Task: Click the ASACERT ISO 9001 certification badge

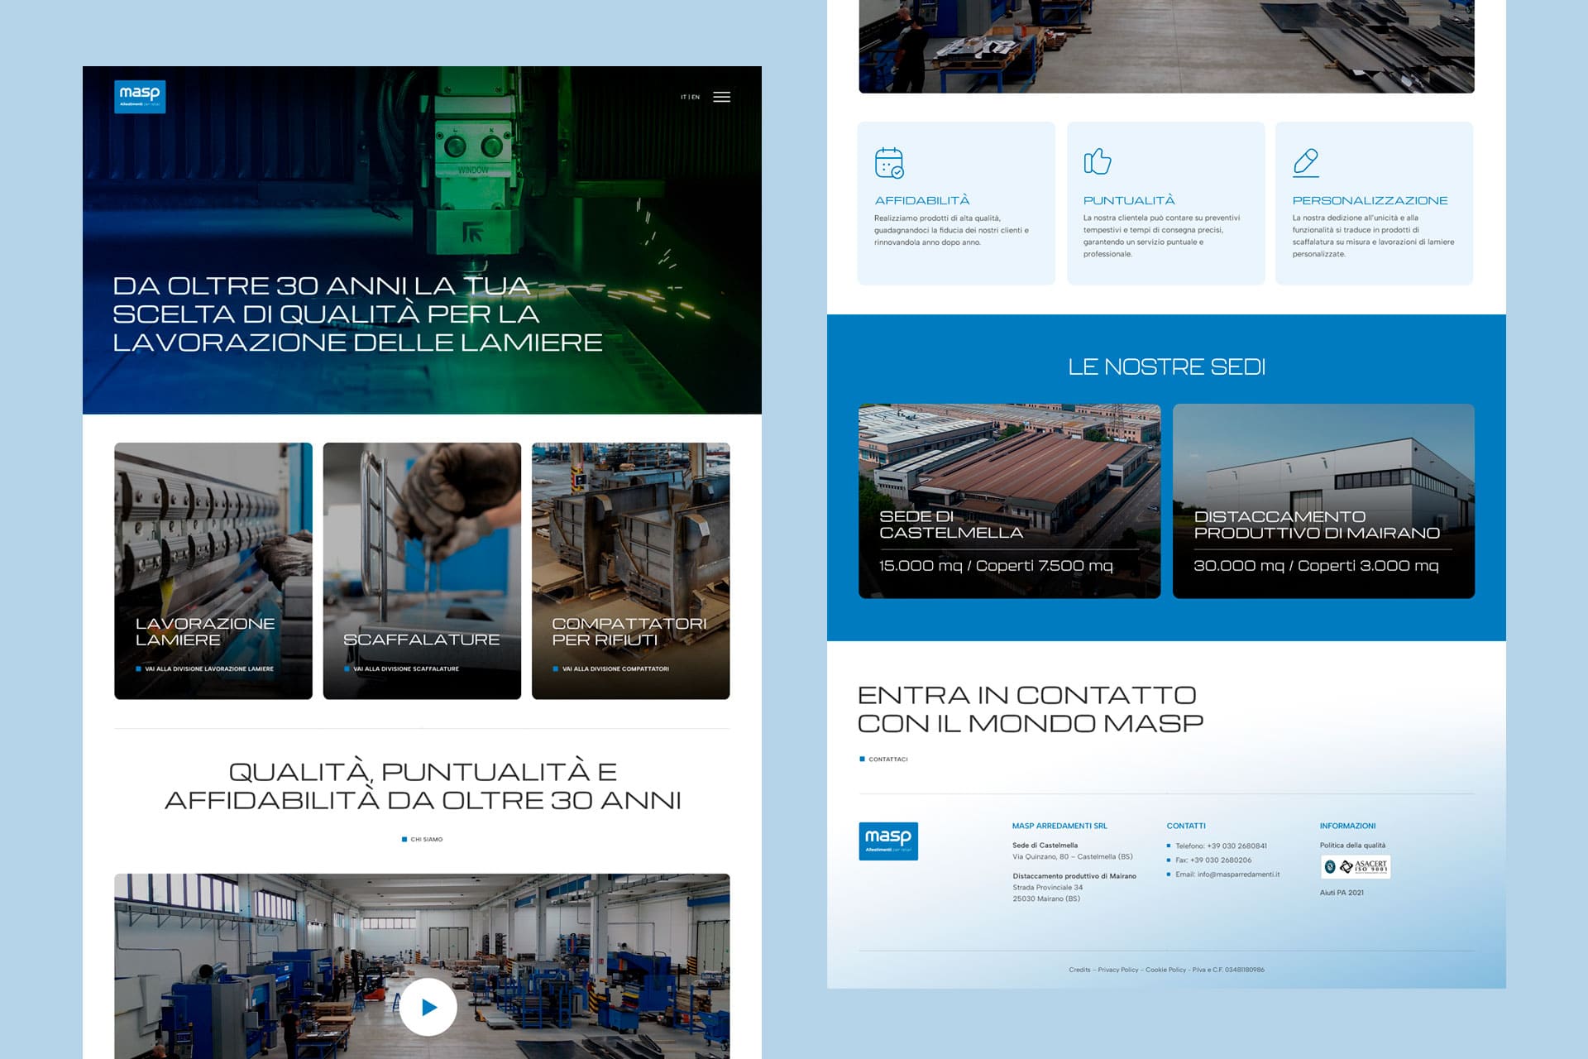Action: tap(1356, 866)
